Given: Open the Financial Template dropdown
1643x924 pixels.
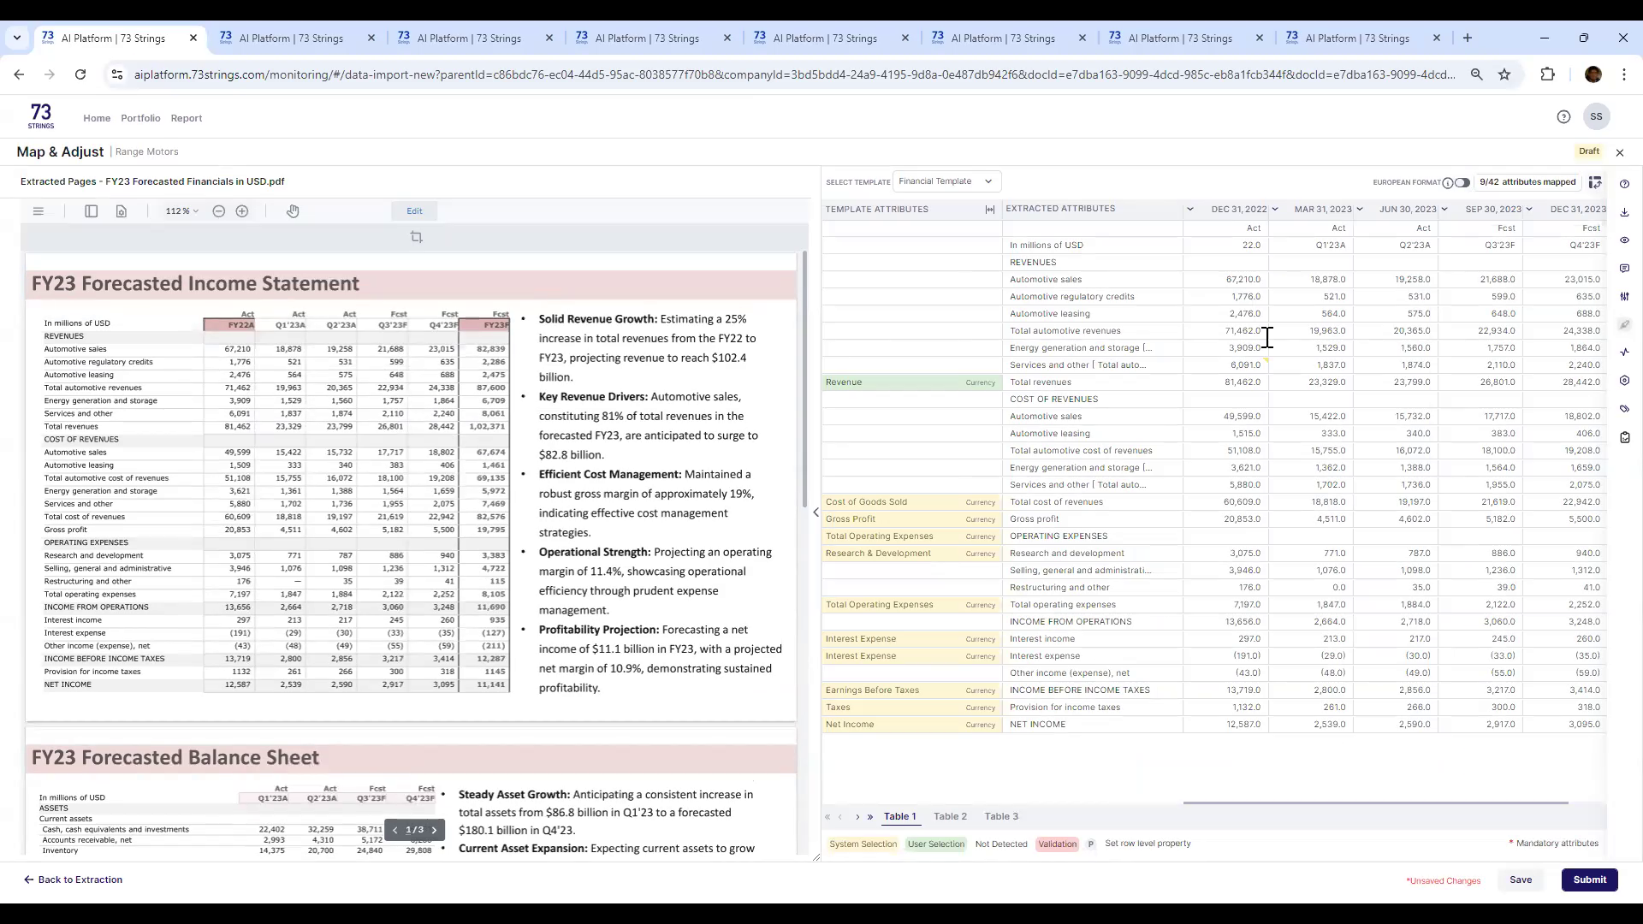Looking at the screenshot, I should 946,181.
